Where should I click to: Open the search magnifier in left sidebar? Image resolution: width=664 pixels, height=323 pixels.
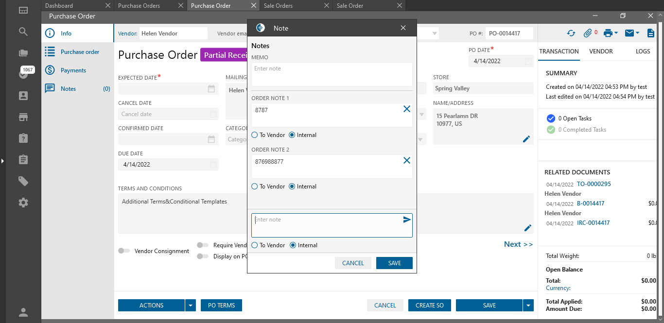23,32
